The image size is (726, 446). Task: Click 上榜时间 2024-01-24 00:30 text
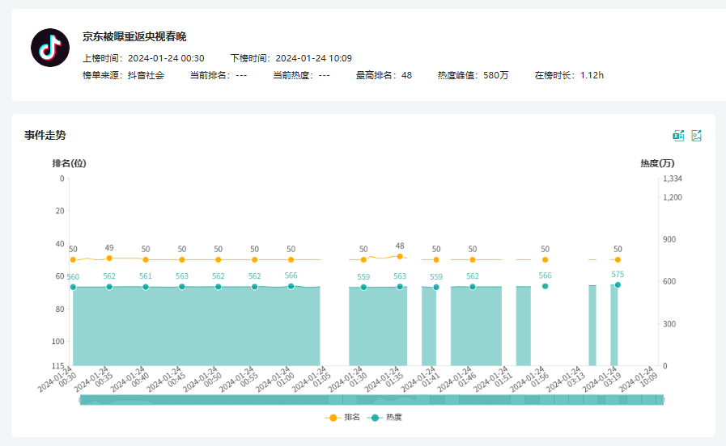[x=143, y=58]
